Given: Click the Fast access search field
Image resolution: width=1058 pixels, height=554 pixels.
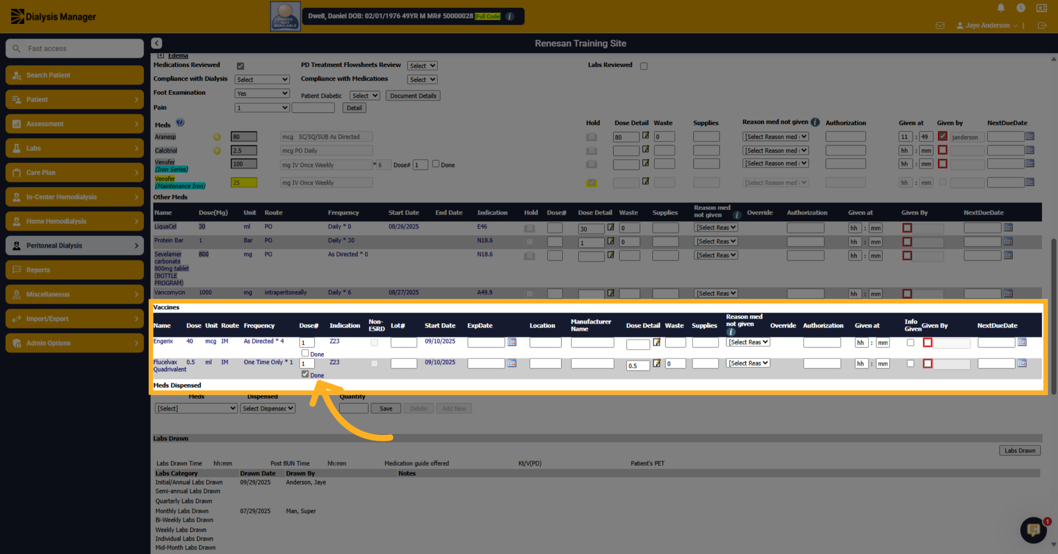Looking at the screenshot, I should [x=75, y=48].
